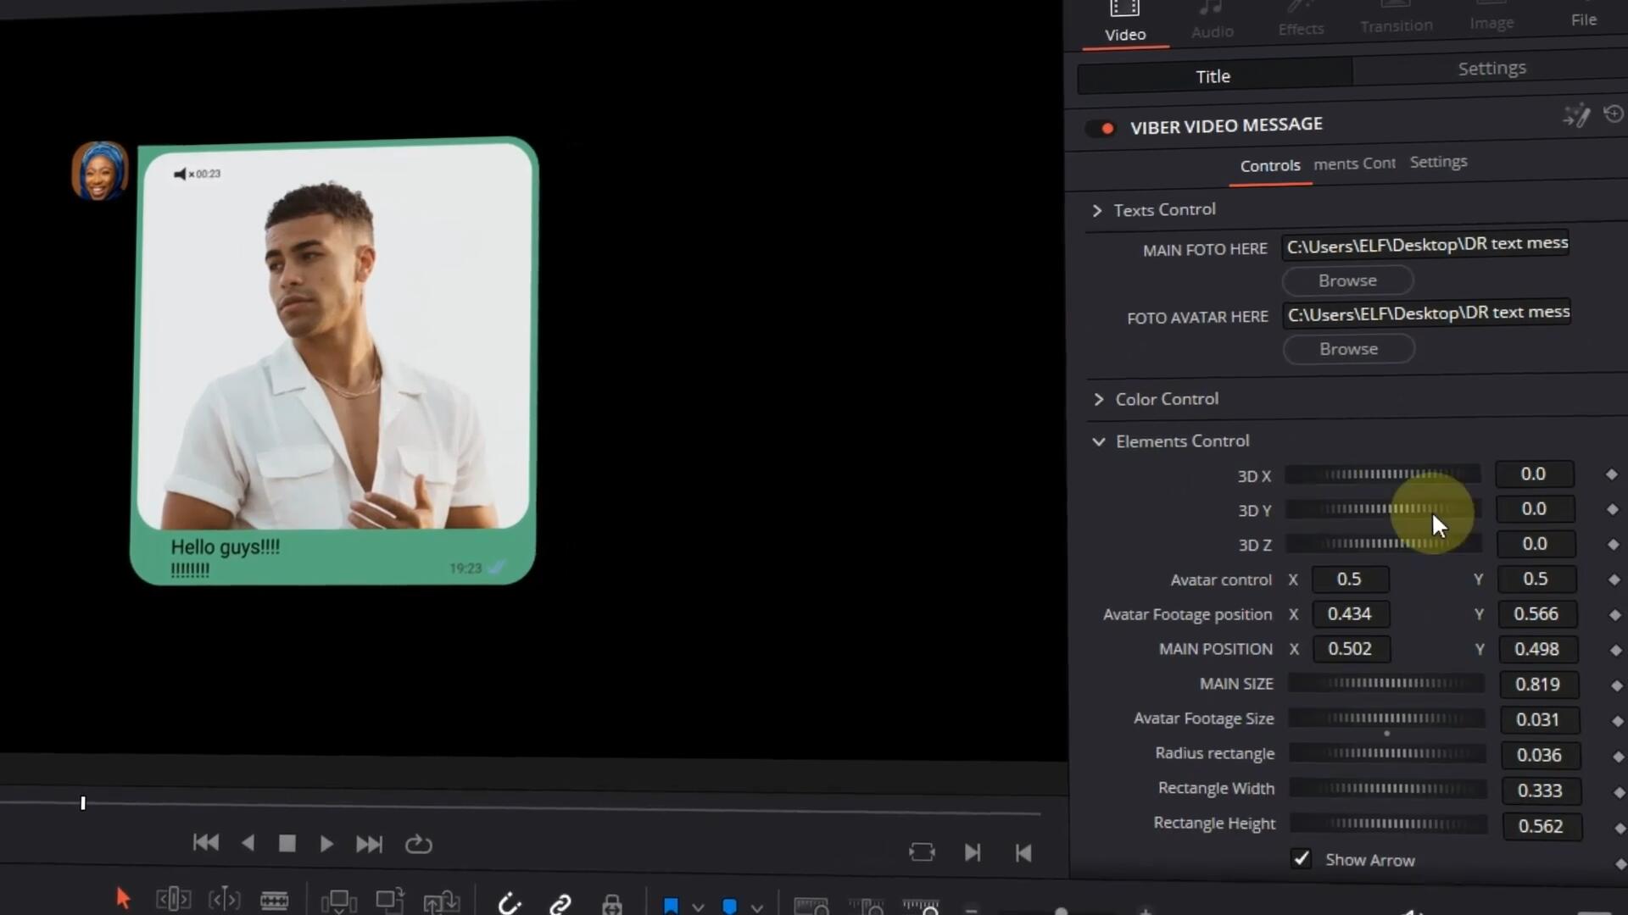Reset the title settings
Image resolution: width=1628 pixels, height=915 pixels.
coord(1613,114)
